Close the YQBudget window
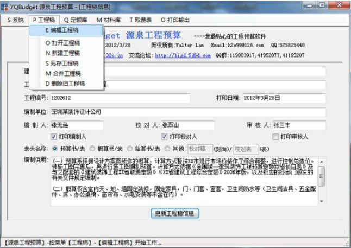The image size is (351, 248). point(340,5)
